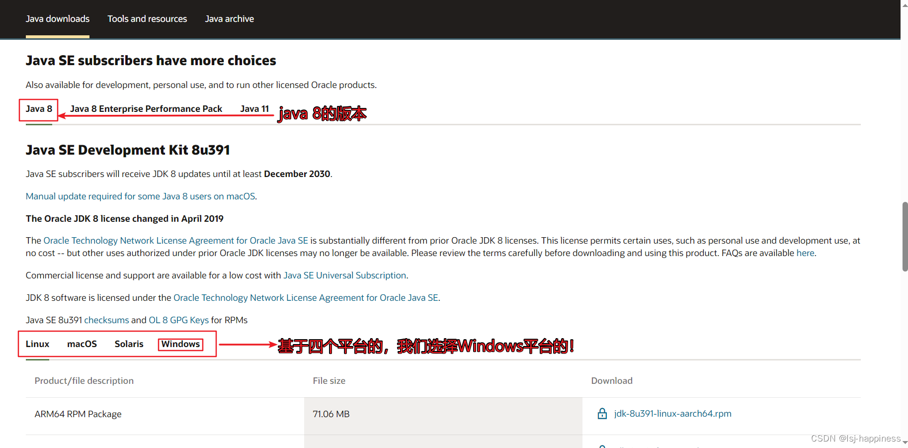
Task: Click the 71.06 MB file size cell
Action: [443, 416]
